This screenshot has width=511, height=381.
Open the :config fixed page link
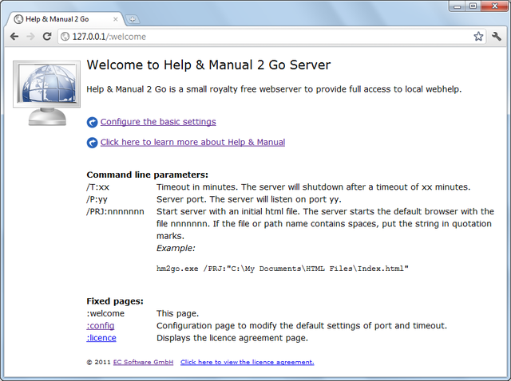(101, 326)
